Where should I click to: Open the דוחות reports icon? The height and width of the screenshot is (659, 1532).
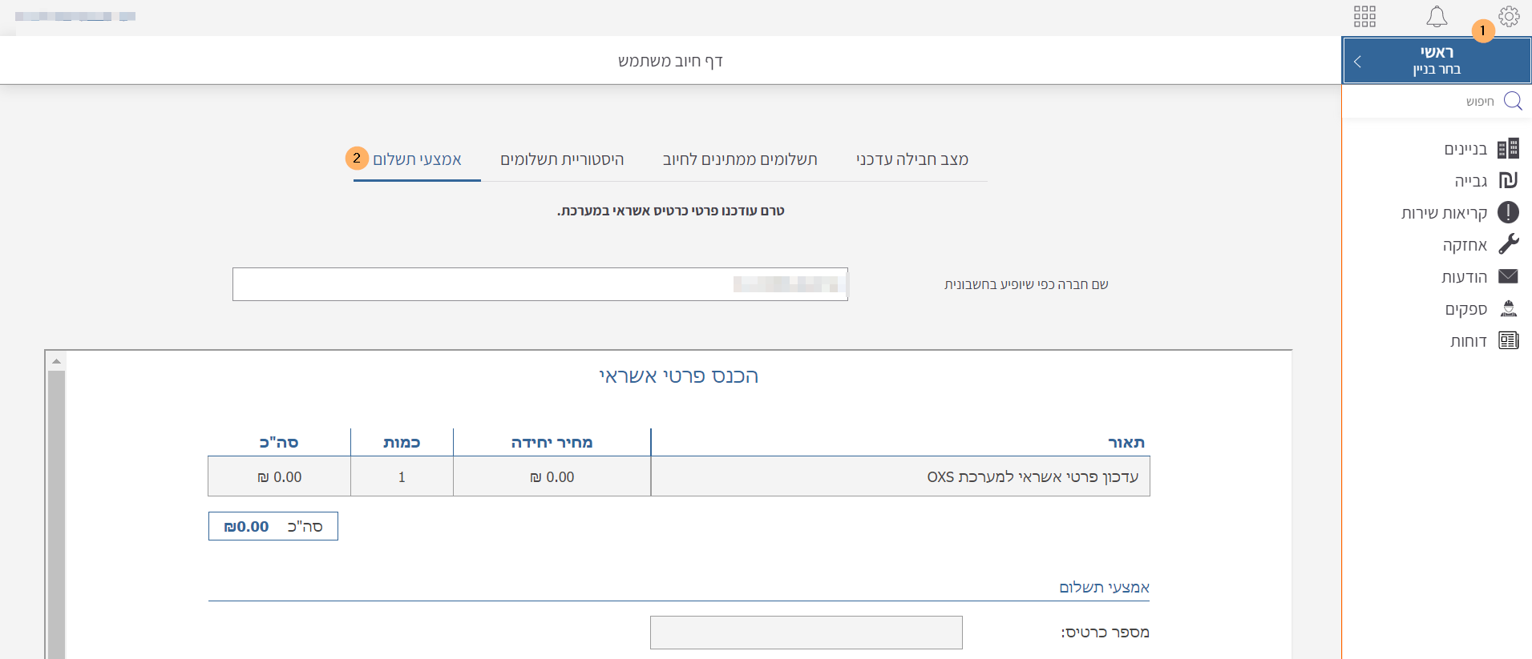tap(1508, 340)
